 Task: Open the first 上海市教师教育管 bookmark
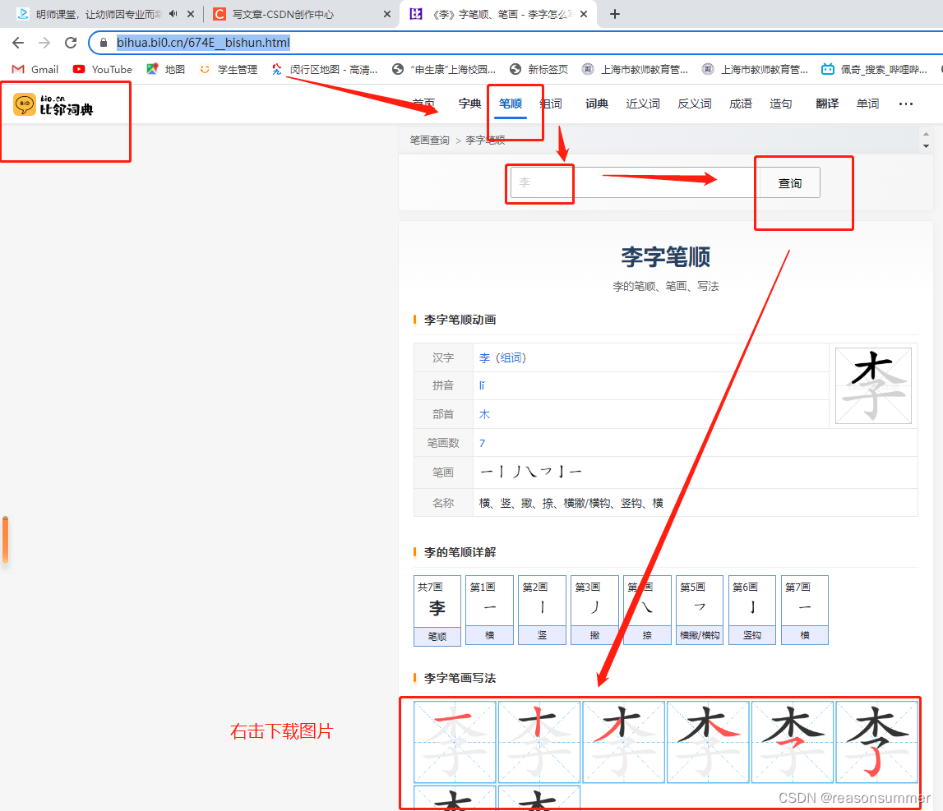click(x=635, y=69)
